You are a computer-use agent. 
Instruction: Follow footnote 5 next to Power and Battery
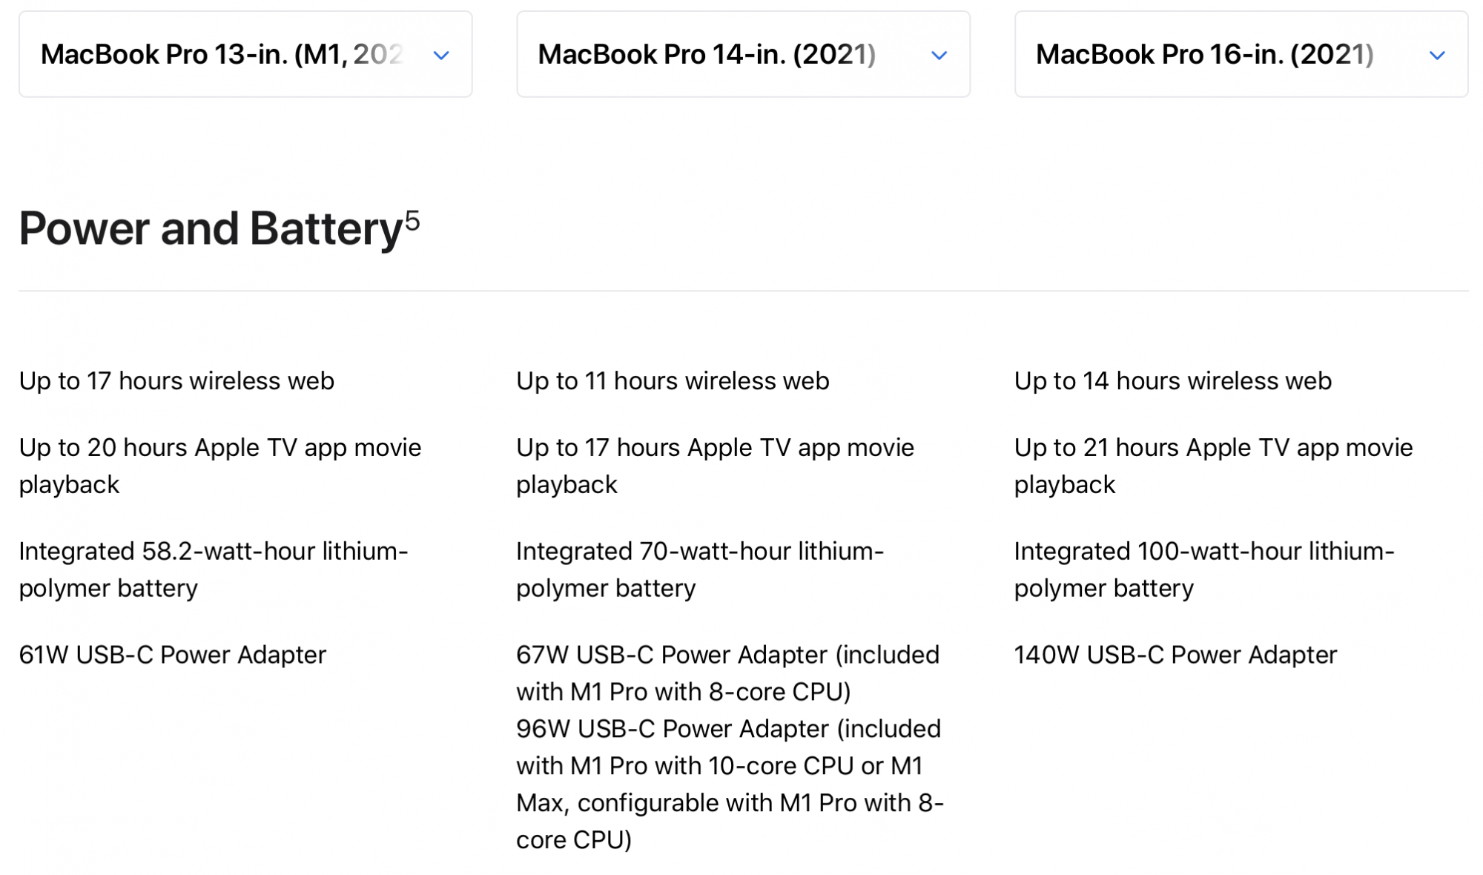(x=412, y=220)
